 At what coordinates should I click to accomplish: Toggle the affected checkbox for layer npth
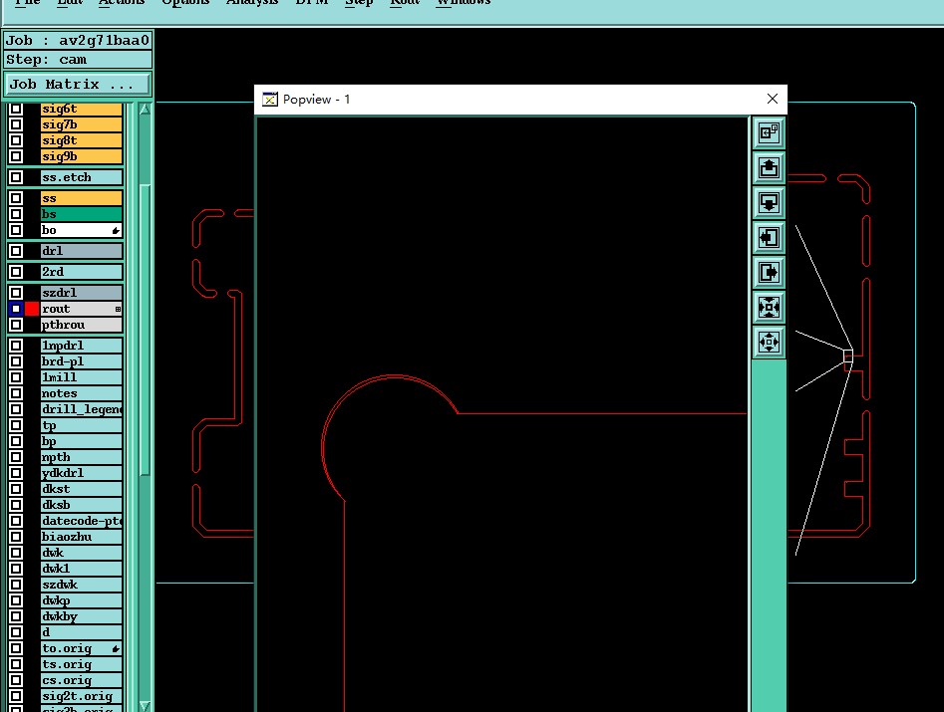[16, 457]
